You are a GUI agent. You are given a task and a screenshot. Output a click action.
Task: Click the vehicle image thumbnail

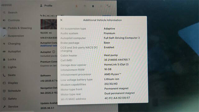49,24
